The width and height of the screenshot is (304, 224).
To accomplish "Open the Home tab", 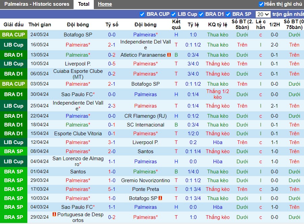I will point(105,4).
